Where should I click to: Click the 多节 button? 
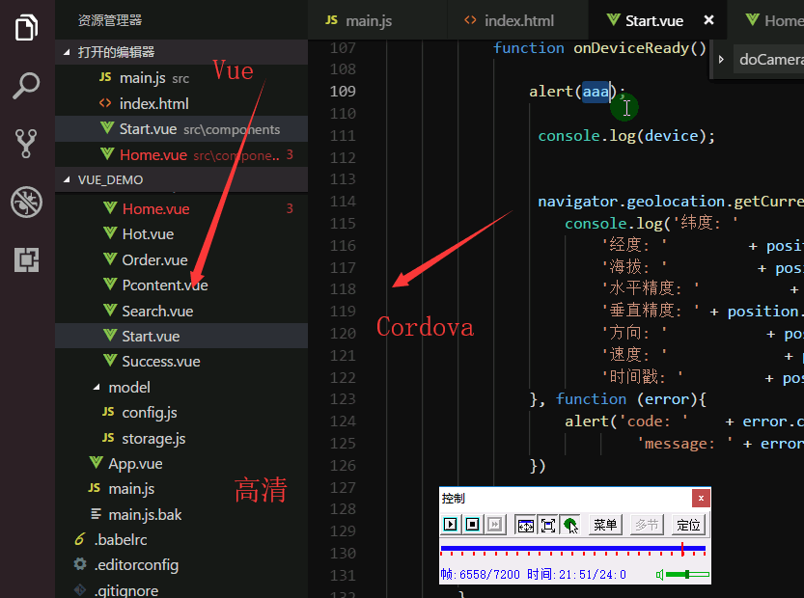[647, 525]
